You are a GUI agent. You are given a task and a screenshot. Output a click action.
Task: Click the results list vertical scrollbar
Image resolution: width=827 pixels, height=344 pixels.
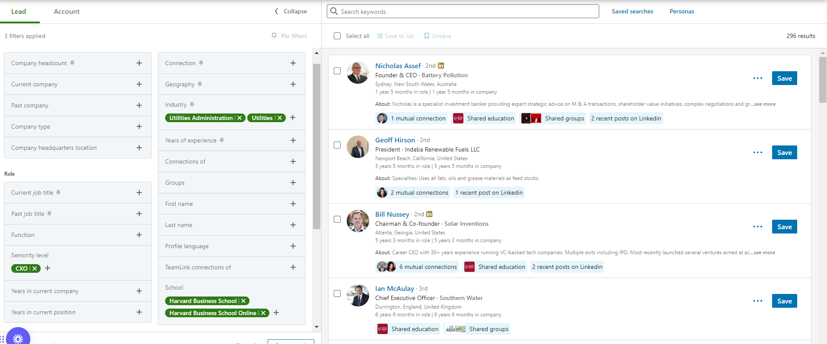[x=823, y=80]
